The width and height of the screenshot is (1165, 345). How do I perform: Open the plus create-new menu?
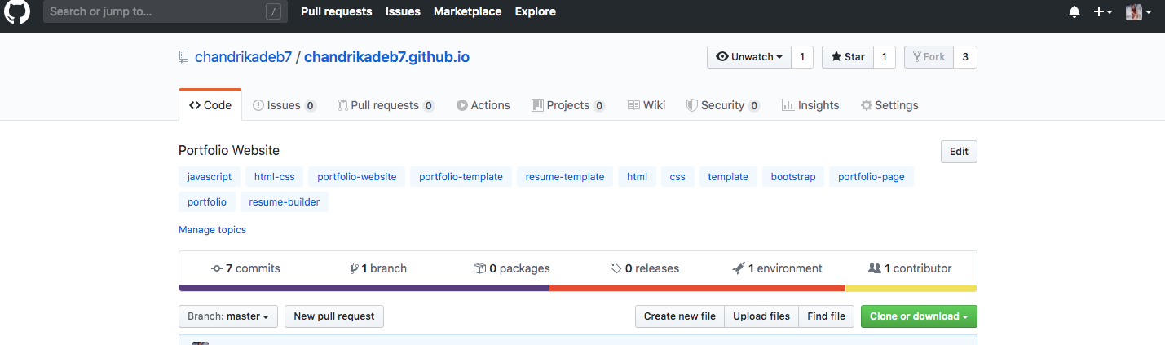point(1103,11)
